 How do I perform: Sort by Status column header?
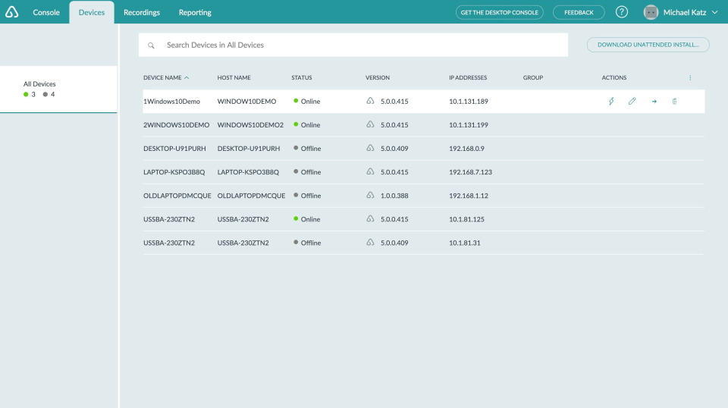[x=302, y=77]
